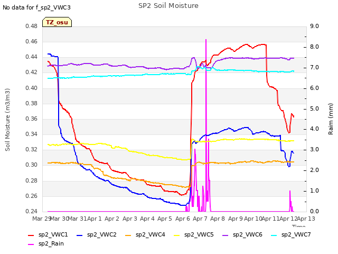The image size is (338, 254).
Task: Click the 7.0 rain axis tick label
Action: pyautogui.click(x=314, y=68)
